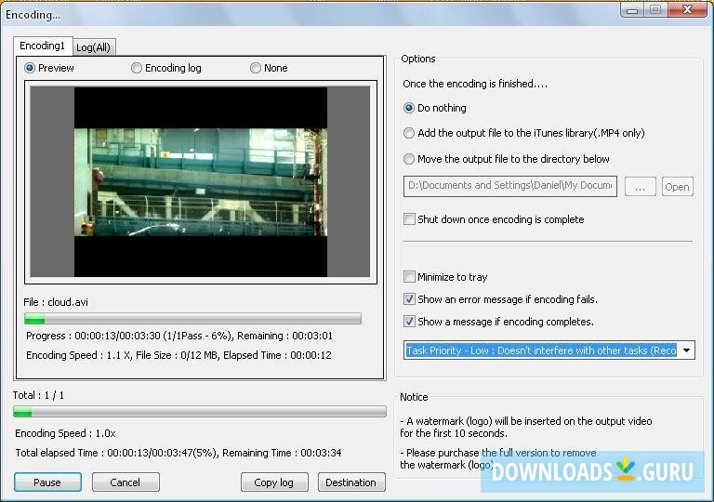The height and width of the screenshot is (502, 714).
Task: Click the 'Once the encoding is finished....' text
Action: tap(475, 84)
